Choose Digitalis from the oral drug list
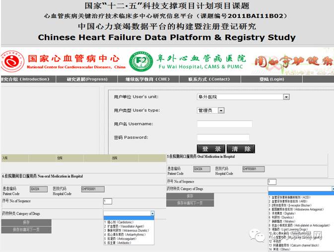 coord(301,213)
